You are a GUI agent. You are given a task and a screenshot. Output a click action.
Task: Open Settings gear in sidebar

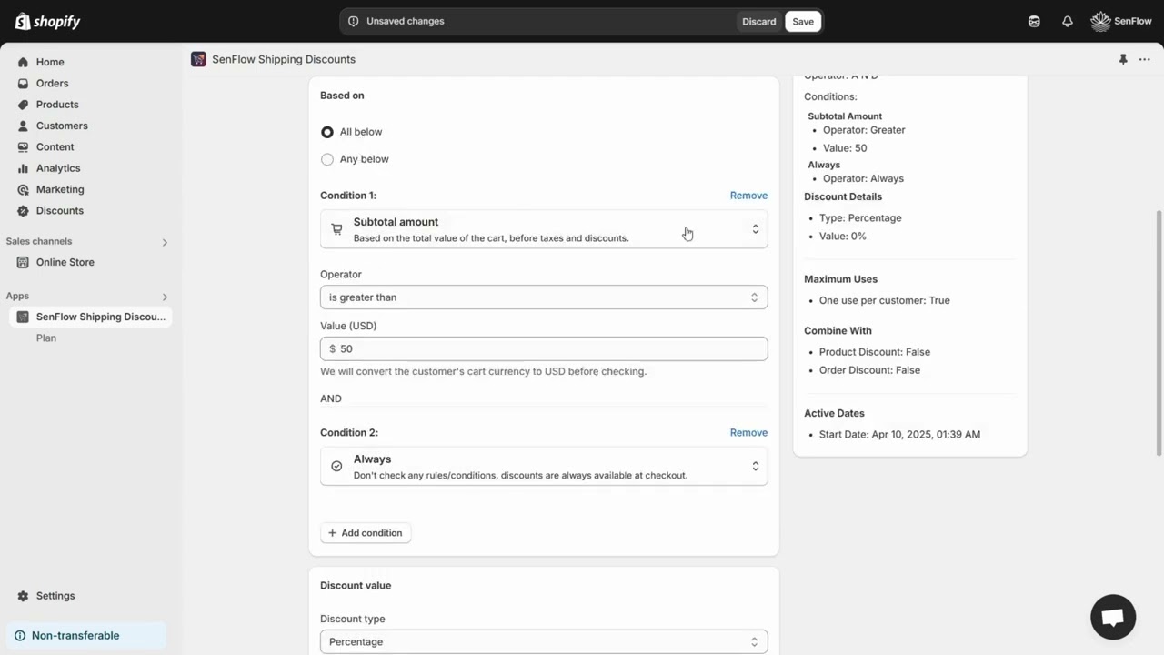click(24, 596)
